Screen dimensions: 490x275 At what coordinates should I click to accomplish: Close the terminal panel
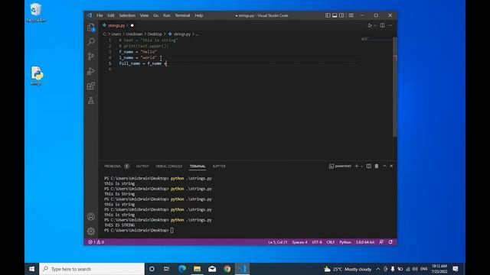click(x=391, y=167)
